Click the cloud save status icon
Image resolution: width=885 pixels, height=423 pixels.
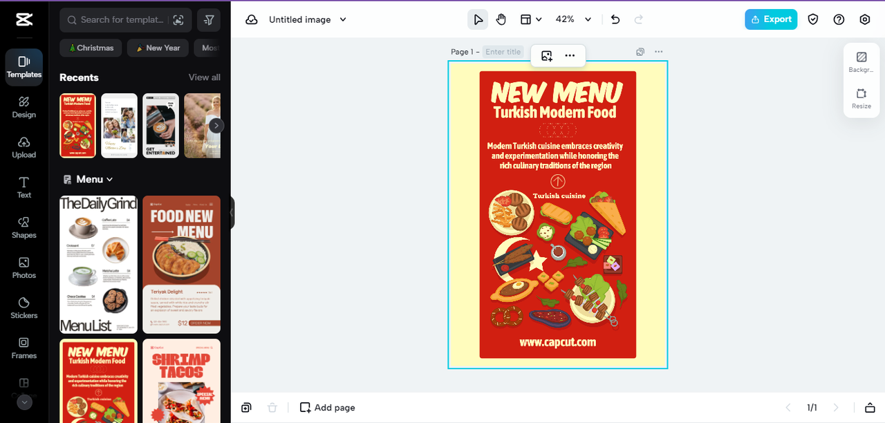point(252,20)
